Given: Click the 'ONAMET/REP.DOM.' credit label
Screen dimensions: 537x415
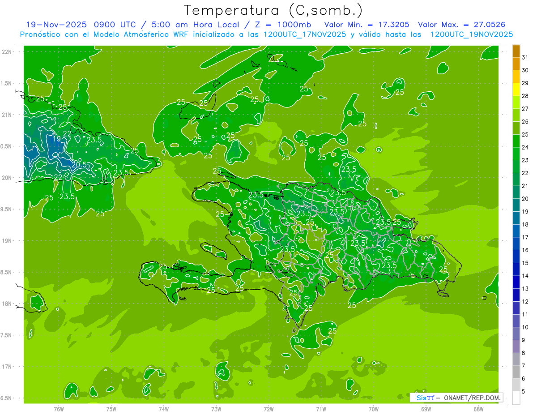Looking at the screenshot, I should coord(472,398).
